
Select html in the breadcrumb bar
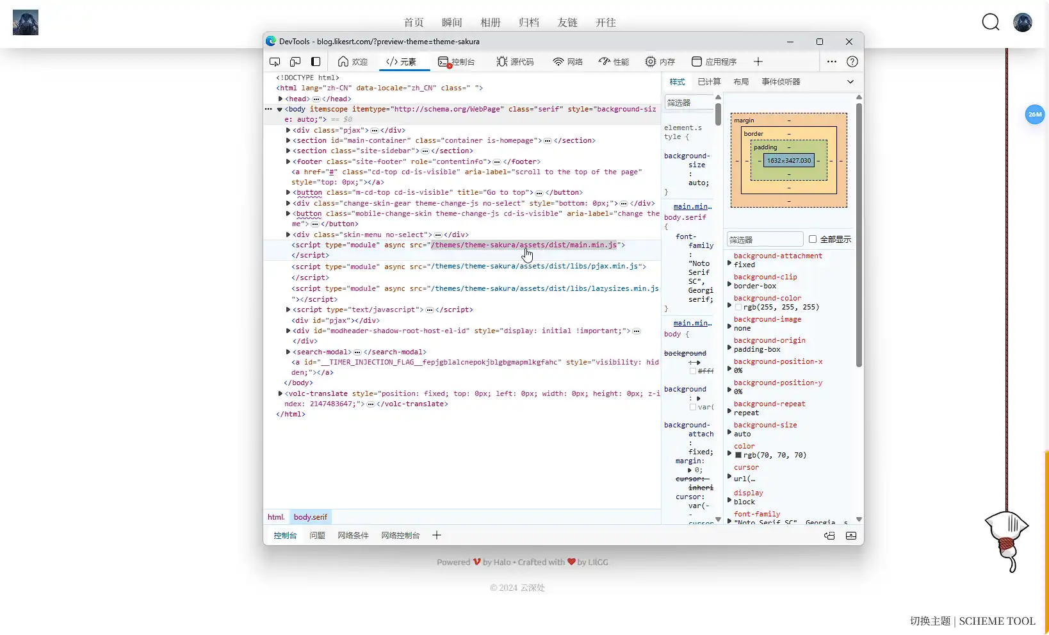pyautogui.click(x=276, y=517)
